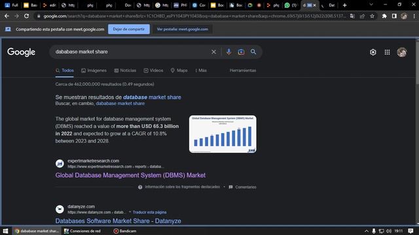
Task: Clear the search box with the X icon
Action: tap(213, 52)
